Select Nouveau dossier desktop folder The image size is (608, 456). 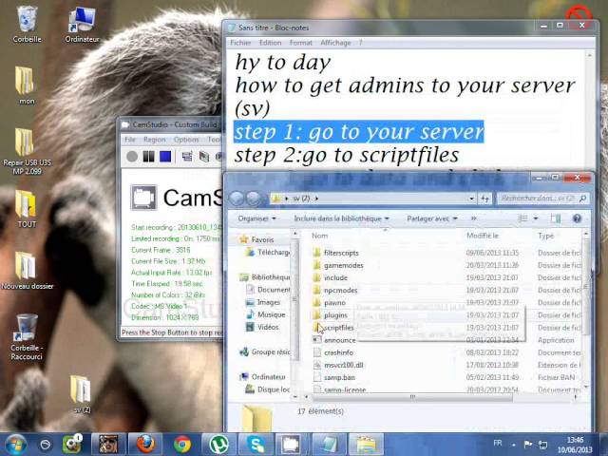27,271
